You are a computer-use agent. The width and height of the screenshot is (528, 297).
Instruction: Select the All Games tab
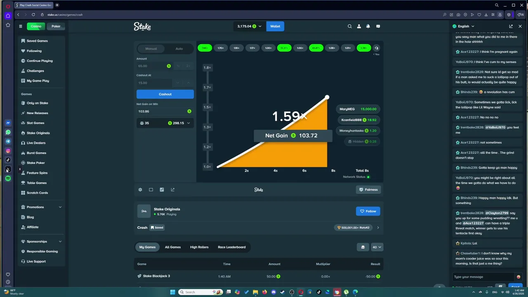coord(173,247)
